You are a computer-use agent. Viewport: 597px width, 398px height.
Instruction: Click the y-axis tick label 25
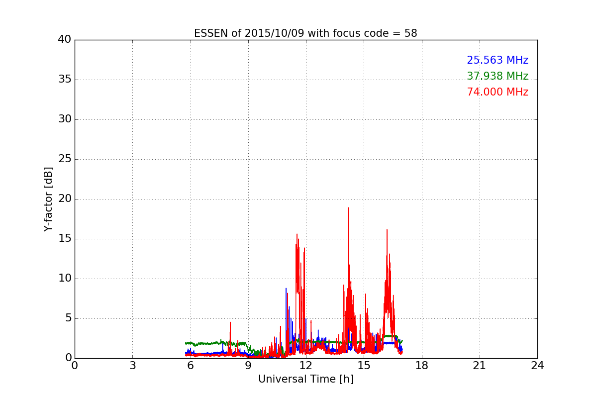click(x=64, y=159)
